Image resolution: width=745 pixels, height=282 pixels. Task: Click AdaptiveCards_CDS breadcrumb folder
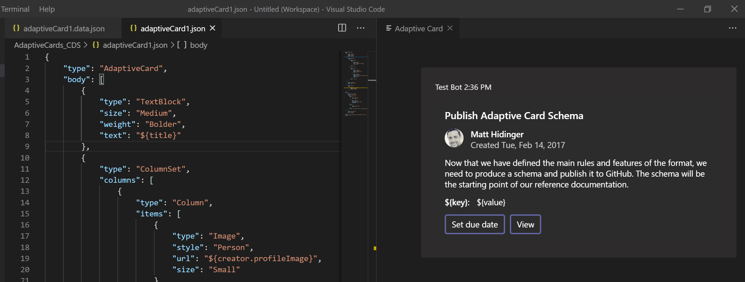tap(47, 45)
